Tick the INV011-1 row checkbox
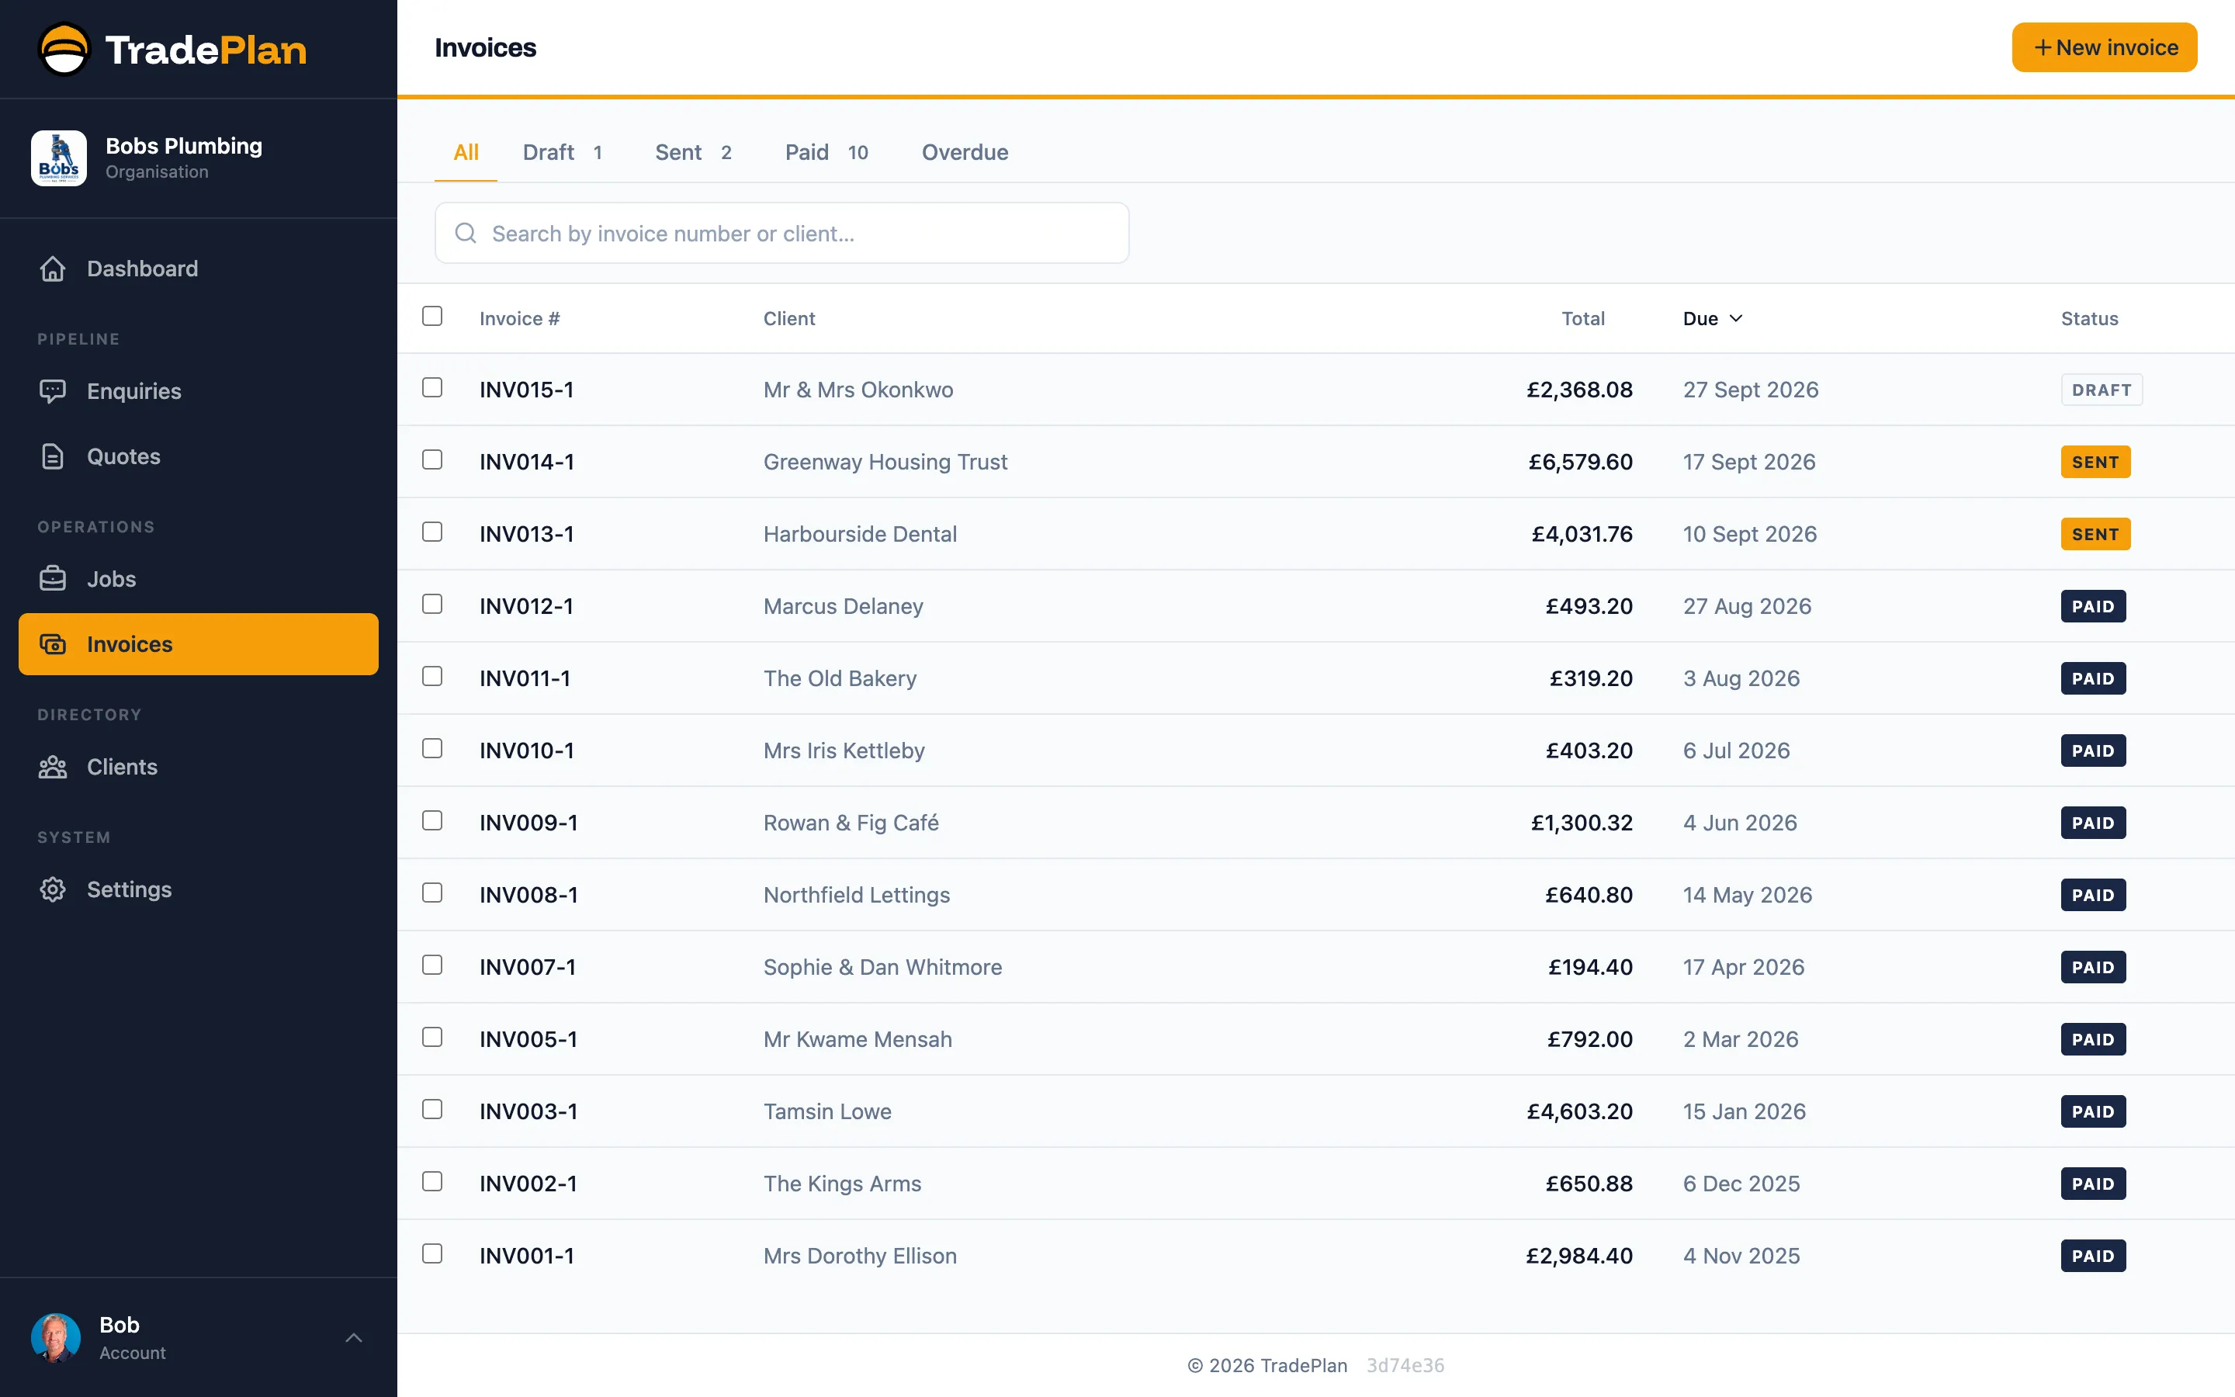 (432, 676)
